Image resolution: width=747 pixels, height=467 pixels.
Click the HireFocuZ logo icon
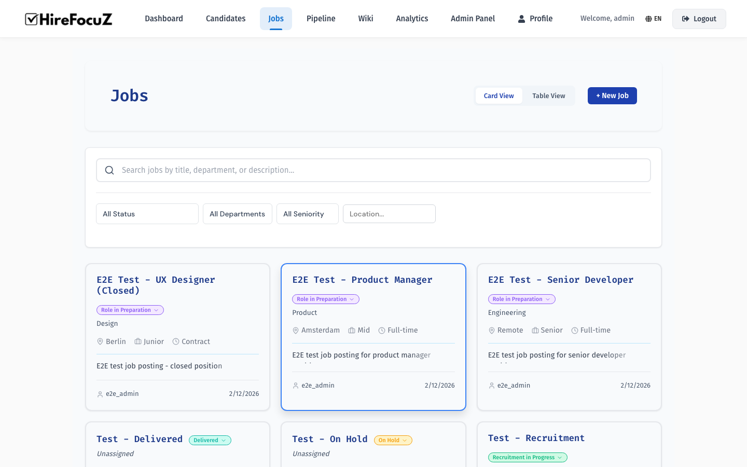32,19
